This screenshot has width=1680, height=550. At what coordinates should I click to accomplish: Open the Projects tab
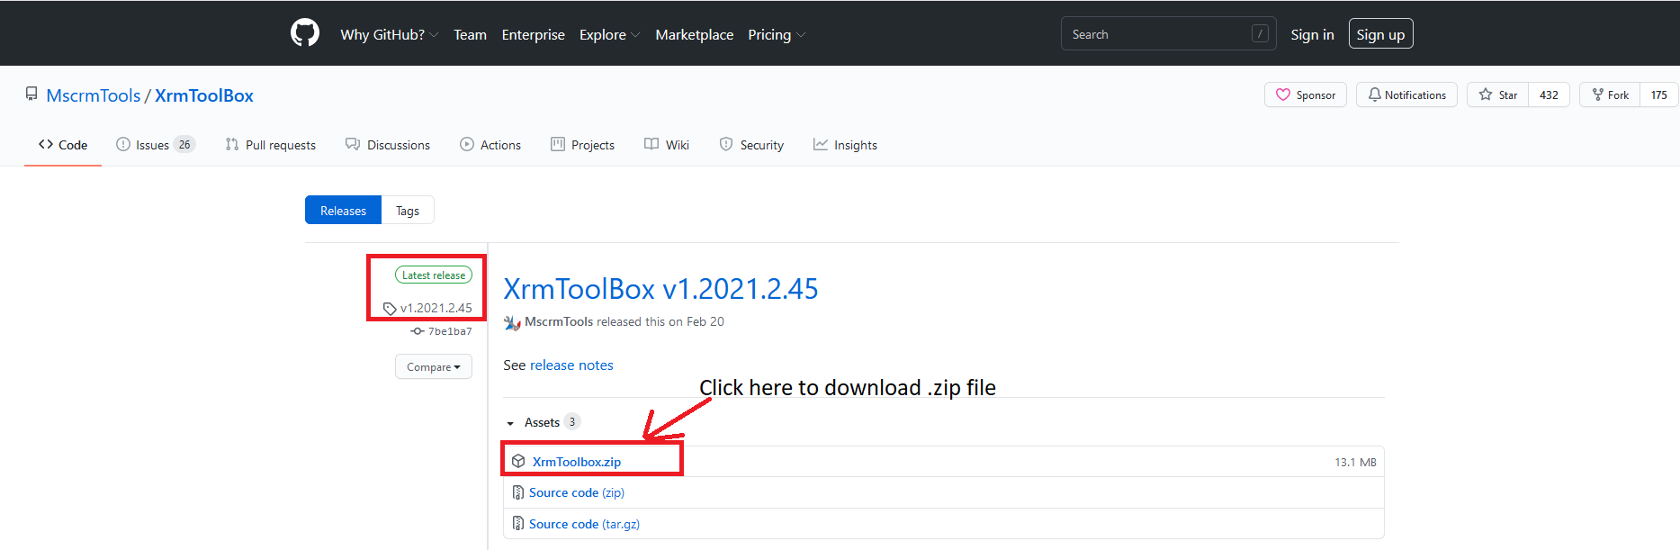point(582,145)
